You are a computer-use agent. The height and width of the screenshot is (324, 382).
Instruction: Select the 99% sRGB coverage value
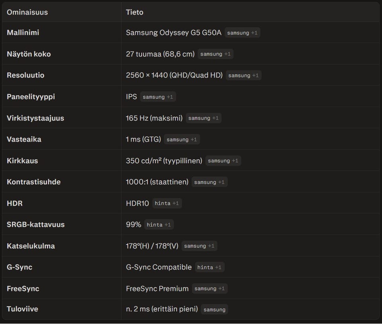[134, 225]
